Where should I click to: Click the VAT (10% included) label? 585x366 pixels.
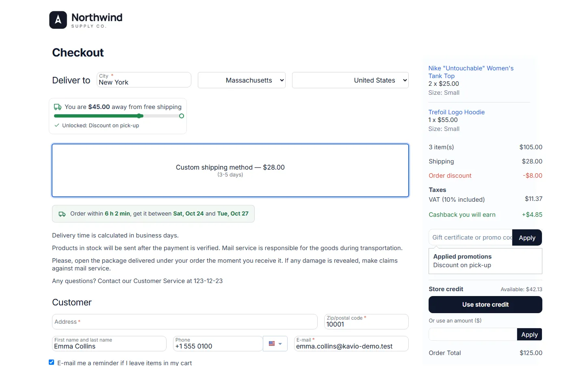457,200
